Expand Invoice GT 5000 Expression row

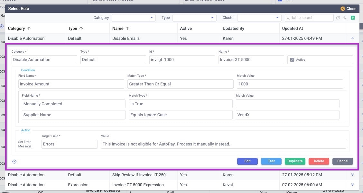pyautogui.click(x=352, y=185)
